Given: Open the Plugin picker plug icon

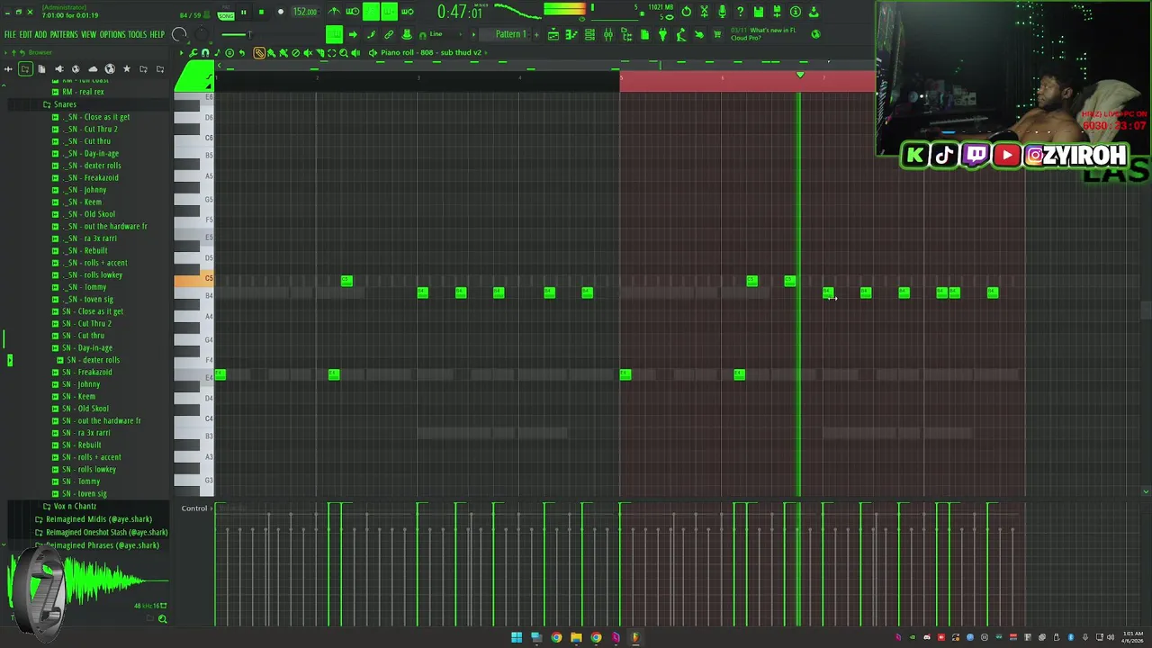Looking at the screenshot, I should coord(662,34).
